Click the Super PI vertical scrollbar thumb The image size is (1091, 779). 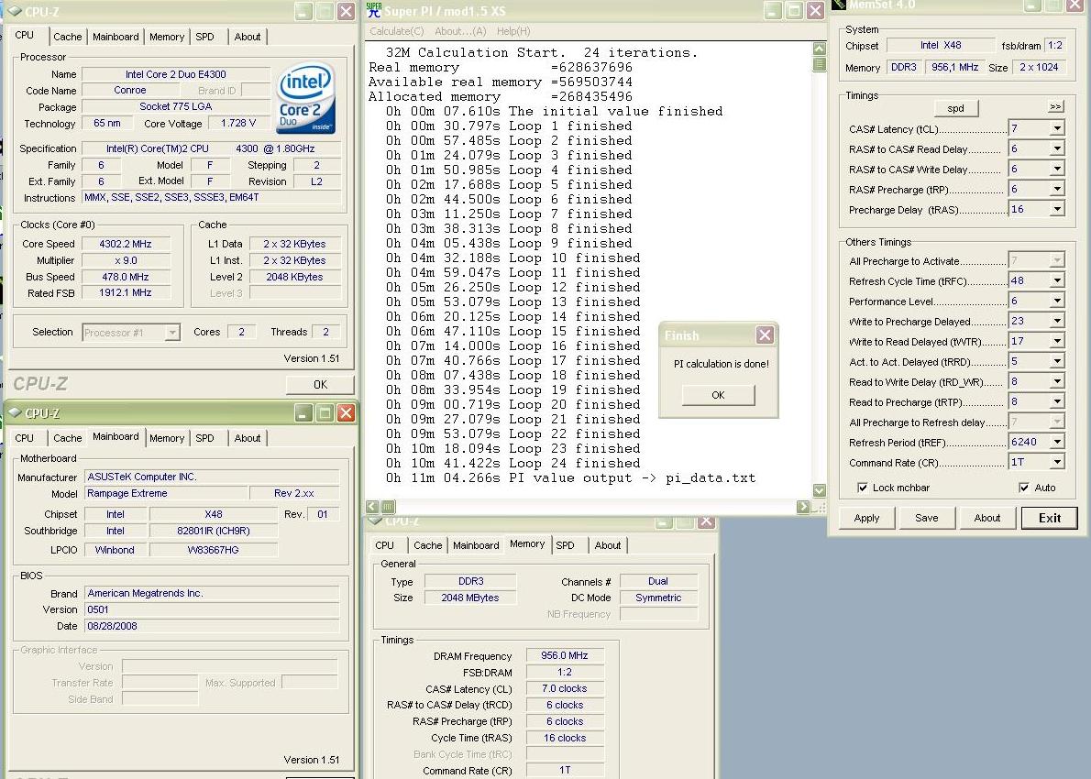point(819,64)
